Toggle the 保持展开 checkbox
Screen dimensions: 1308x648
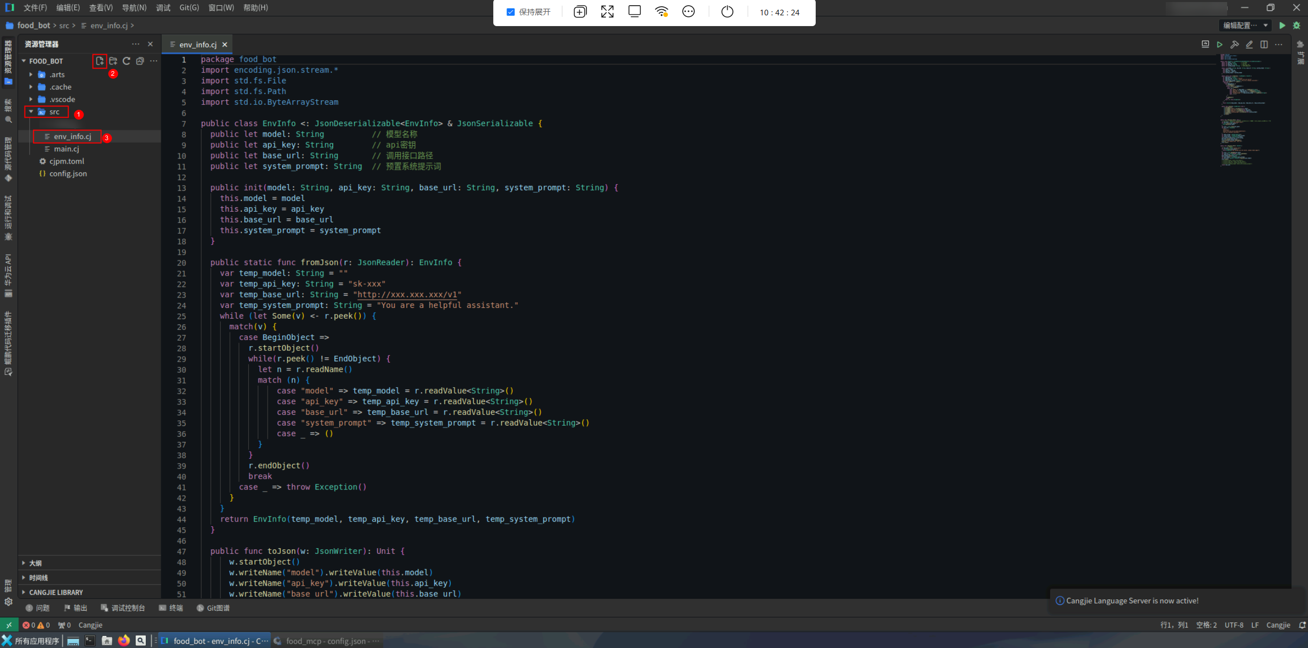click(x=510, y=12)
